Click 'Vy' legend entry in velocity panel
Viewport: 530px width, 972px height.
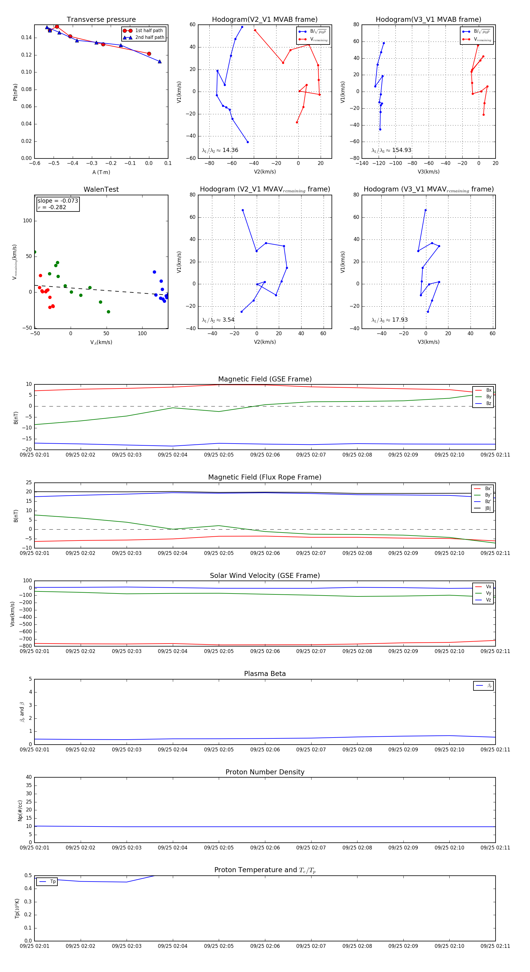[x=483, y=593]
